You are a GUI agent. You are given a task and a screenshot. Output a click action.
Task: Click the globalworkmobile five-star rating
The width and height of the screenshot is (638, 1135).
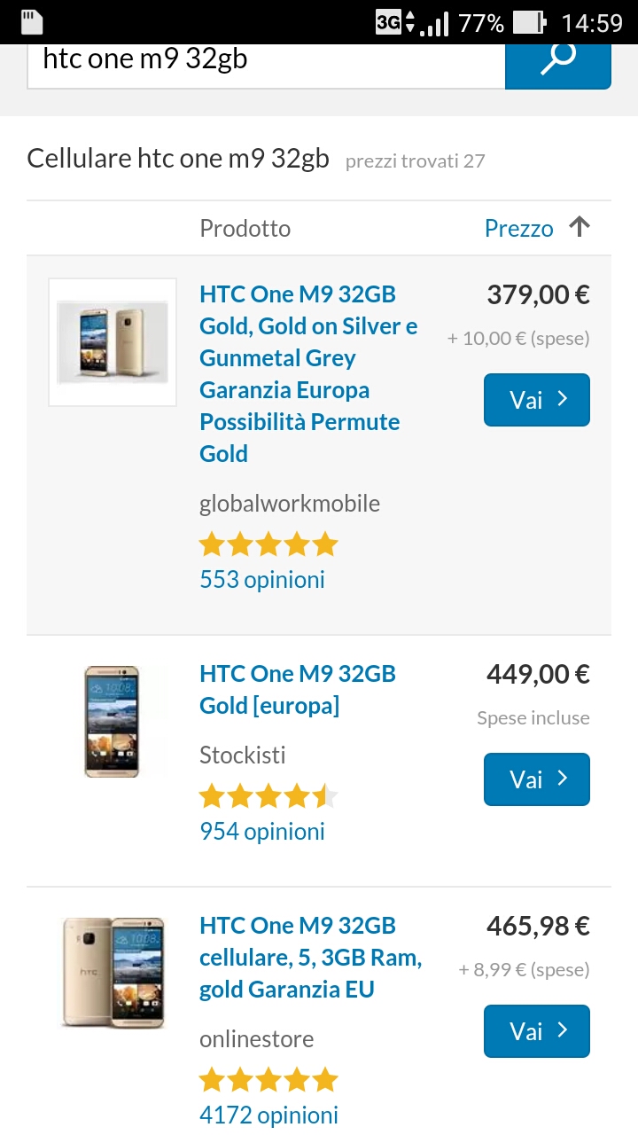[268, 544]
